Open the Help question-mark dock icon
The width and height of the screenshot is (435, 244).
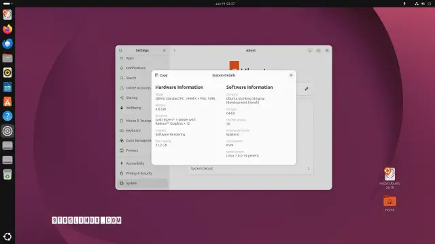coord(7,116)
